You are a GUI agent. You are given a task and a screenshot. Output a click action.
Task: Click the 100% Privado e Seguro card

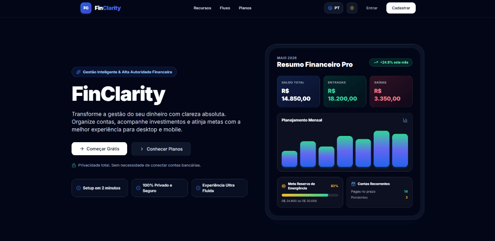160,188
